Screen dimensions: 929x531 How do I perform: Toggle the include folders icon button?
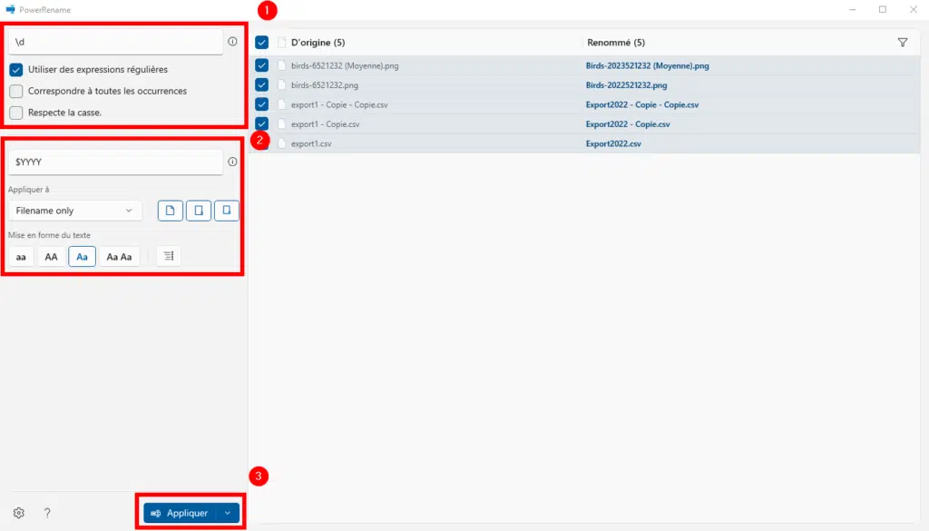(x=199, y=211)
